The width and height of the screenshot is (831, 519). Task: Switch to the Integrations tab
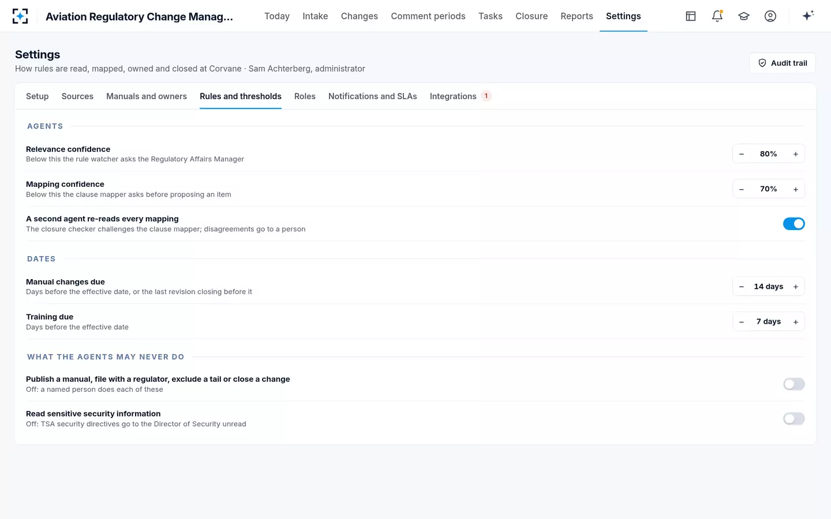[x=460, y=96]
